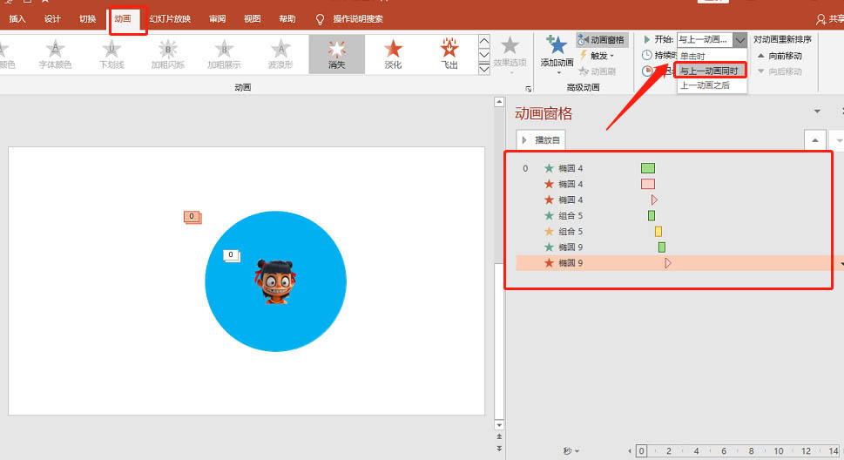Open animation pane options dropdown arrow

[817, 112]
